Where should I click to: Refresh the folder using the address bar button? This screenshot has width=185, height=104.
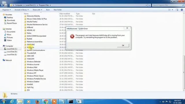tap(149, 5)
